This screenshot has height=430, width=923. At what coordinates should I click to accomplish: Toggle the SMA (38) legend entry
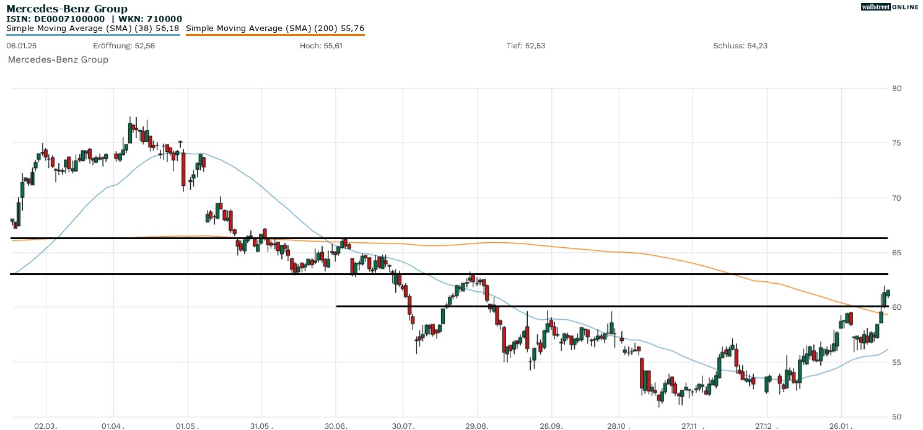tap(93, 28)
